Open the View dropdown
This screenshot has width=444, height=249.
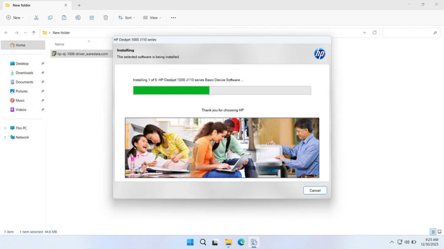coord(152,17)
